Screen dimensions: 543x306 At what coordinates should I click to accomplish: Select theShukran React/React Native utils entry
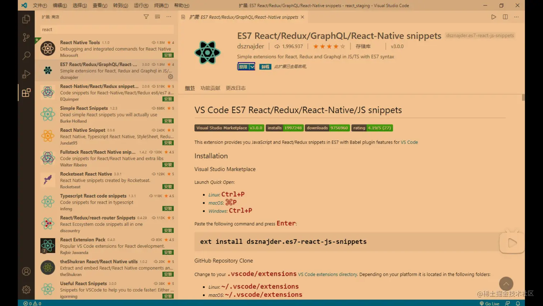click(x=107, y=268)
